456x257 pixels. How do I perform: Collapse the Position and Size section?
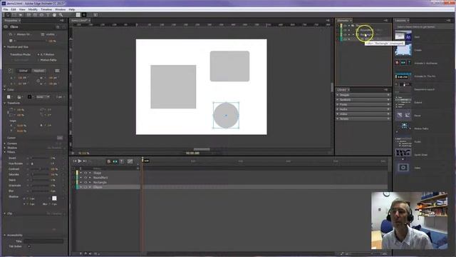click(5, 47)
